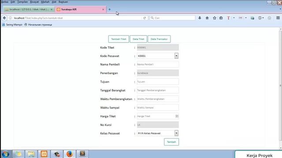The height and width of the screenshot is (158, 282).
Task: Click the Penerbangan Surabaya field
Action: (158, 73)
